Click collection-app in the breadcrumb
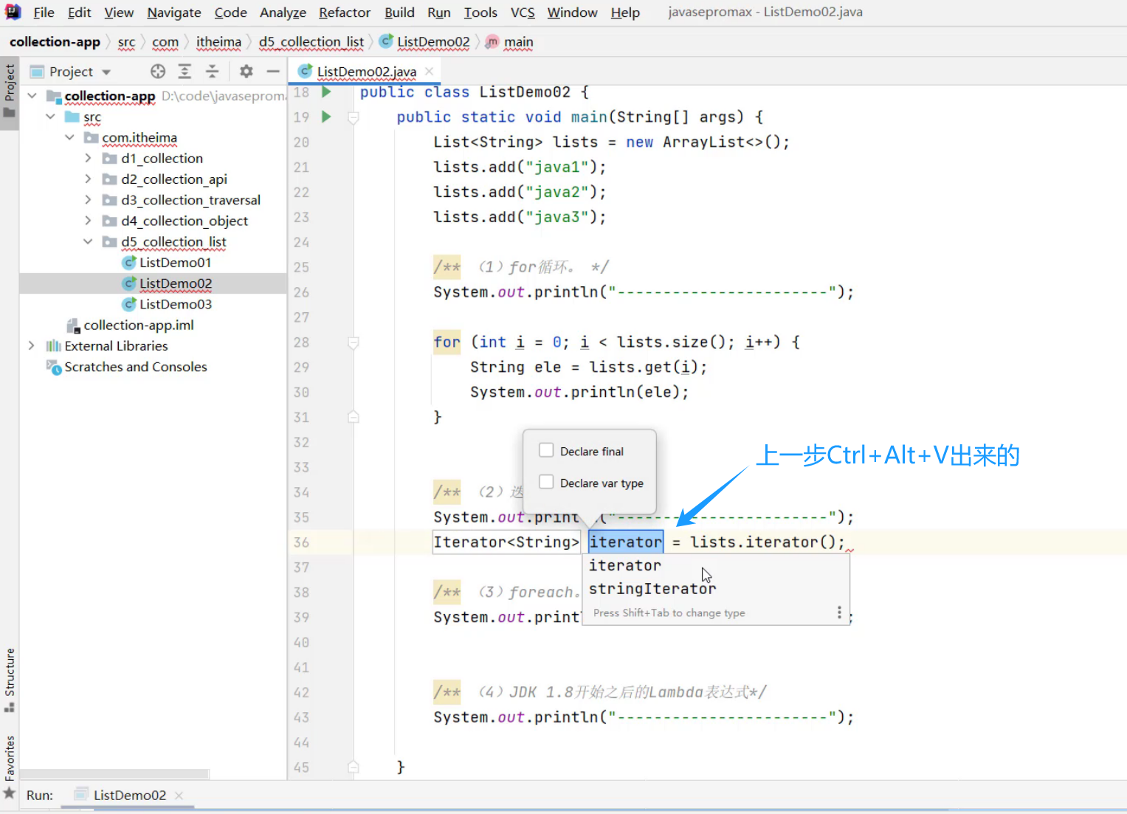 tap(55, 42)
